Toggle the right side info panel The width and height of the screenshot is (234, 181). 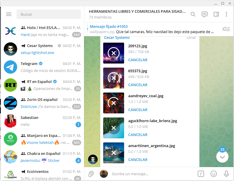click(216, 14)
